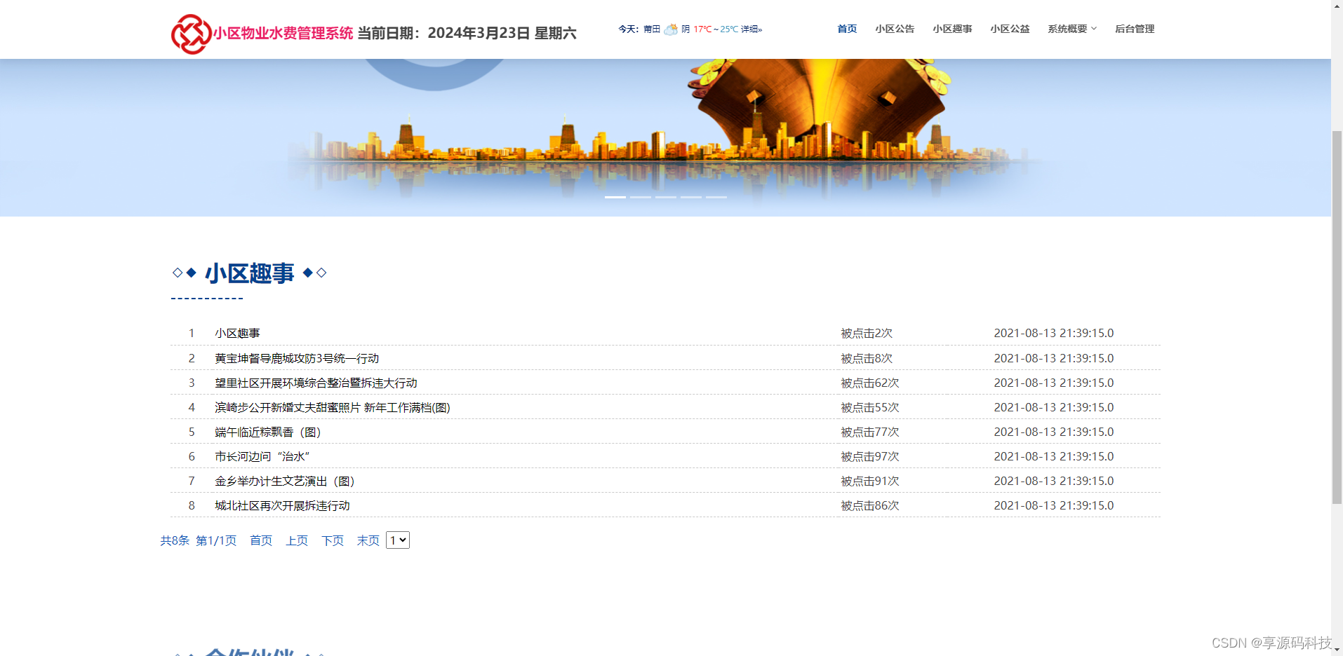Viewport: 1343px width, 656px height.
Task: Click the 被点击86次 count text
Action: click(870, 505)
